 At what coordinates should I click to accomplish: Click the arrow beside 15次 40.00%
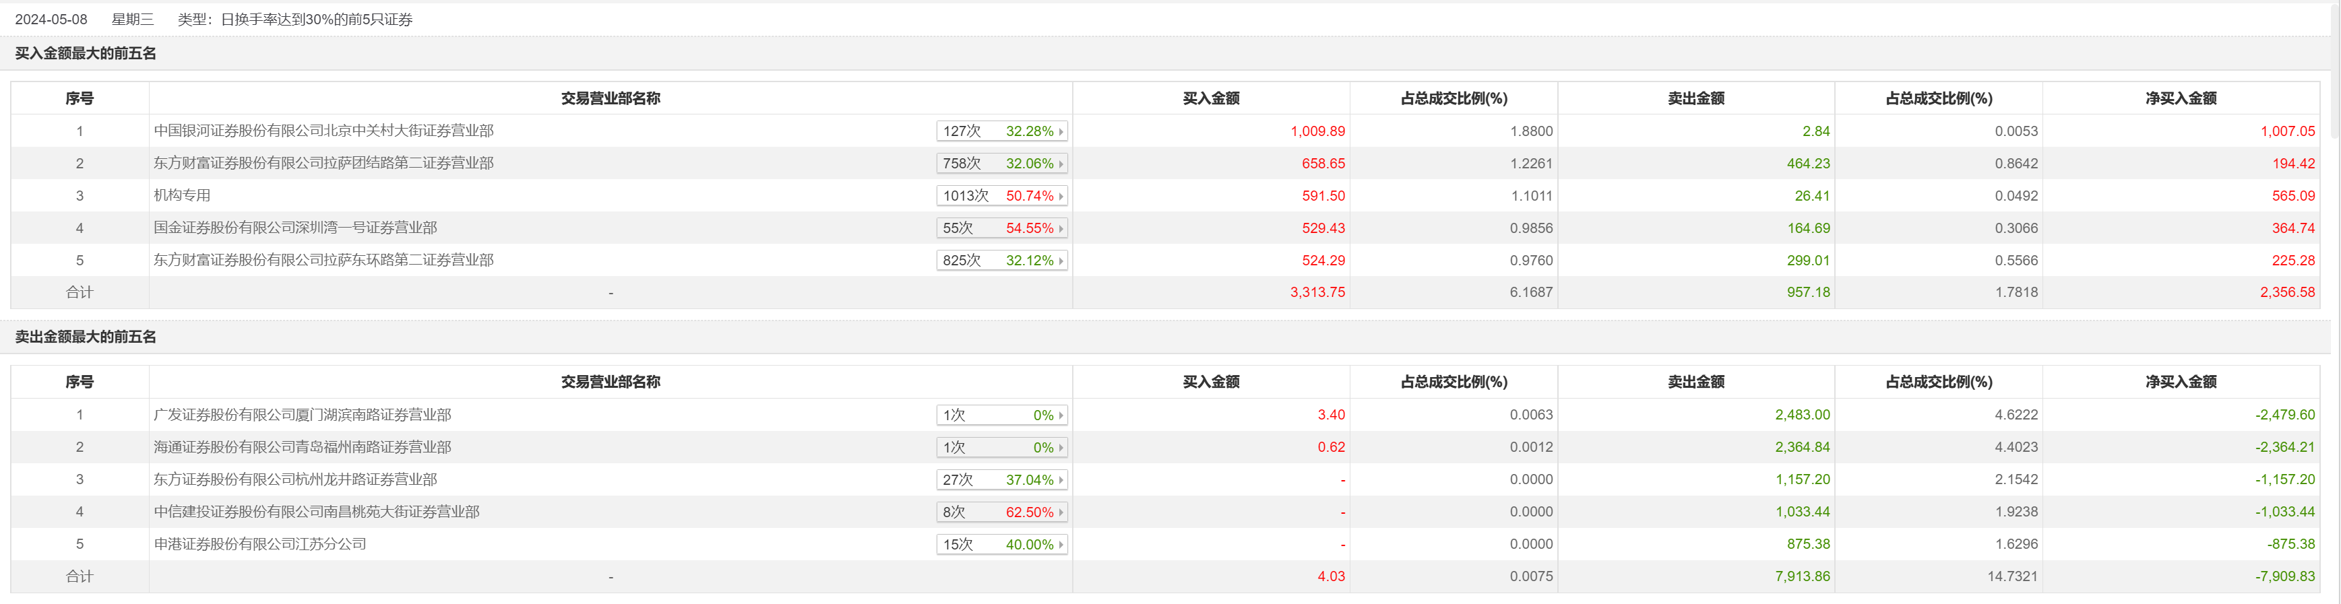pos(1061,545)
